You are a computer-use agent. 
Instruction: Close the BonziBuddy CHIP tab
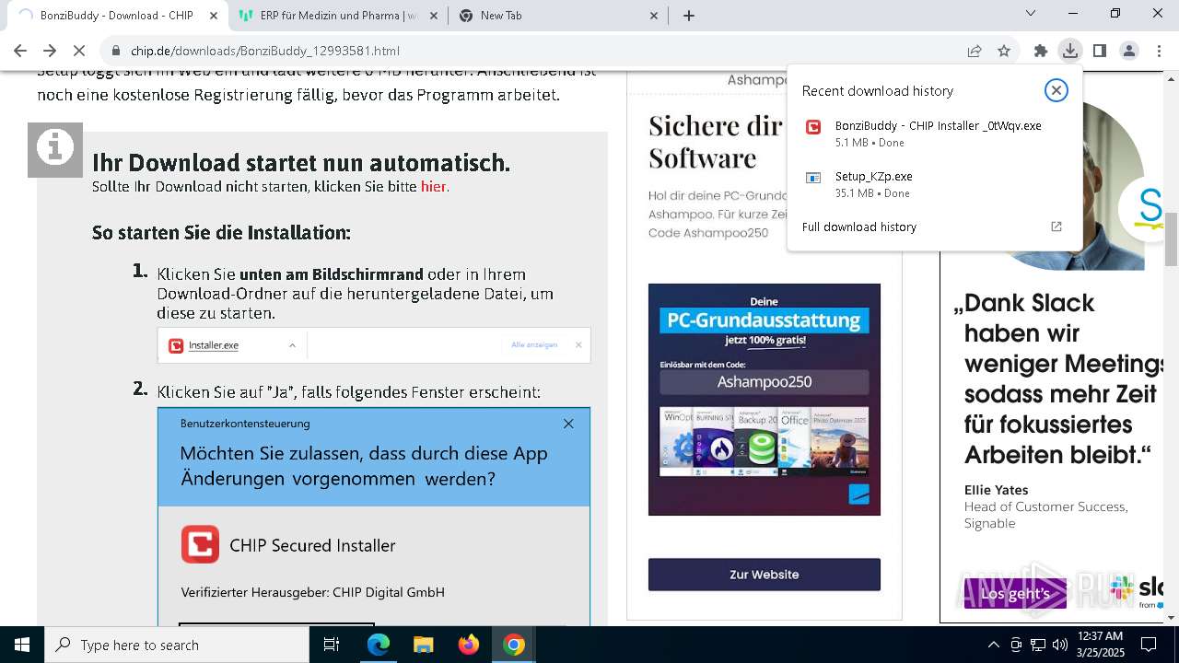(214, 15)
